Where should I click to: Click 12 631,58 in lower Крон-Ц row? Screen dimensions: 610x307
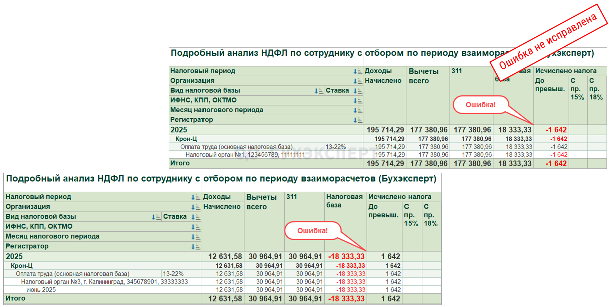tap(229, 266)
